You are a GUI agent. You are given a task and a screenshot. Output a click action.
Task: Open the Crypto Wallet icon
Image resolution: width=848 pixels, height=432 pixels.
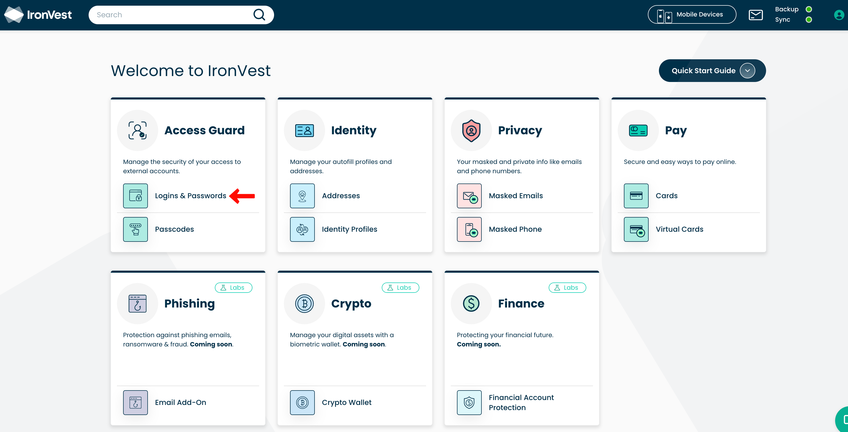[x=302, y=402]
